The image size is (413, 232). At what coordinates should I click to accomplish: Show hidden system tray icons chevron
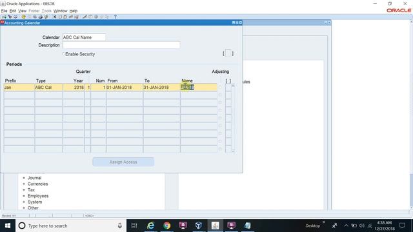(346, 226)
